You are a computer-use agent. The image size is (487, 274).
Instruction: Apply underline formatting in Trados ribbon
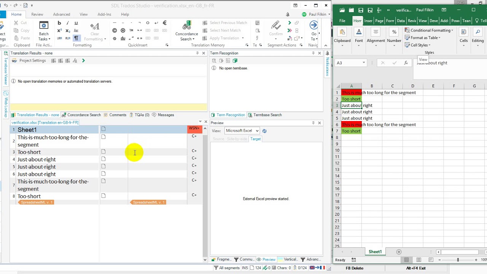[76, 23]
